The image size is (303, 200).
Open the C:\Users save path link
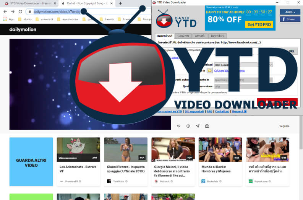[x=229, y=71]
